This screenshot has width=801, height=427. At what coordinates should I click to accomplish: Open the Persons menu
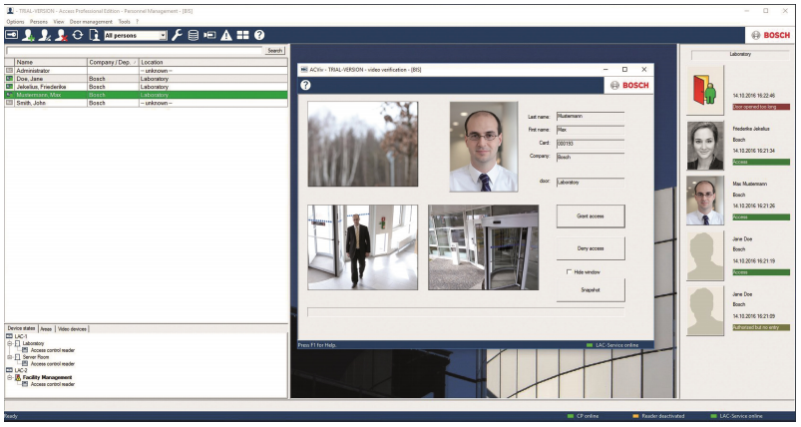[38, 22]
